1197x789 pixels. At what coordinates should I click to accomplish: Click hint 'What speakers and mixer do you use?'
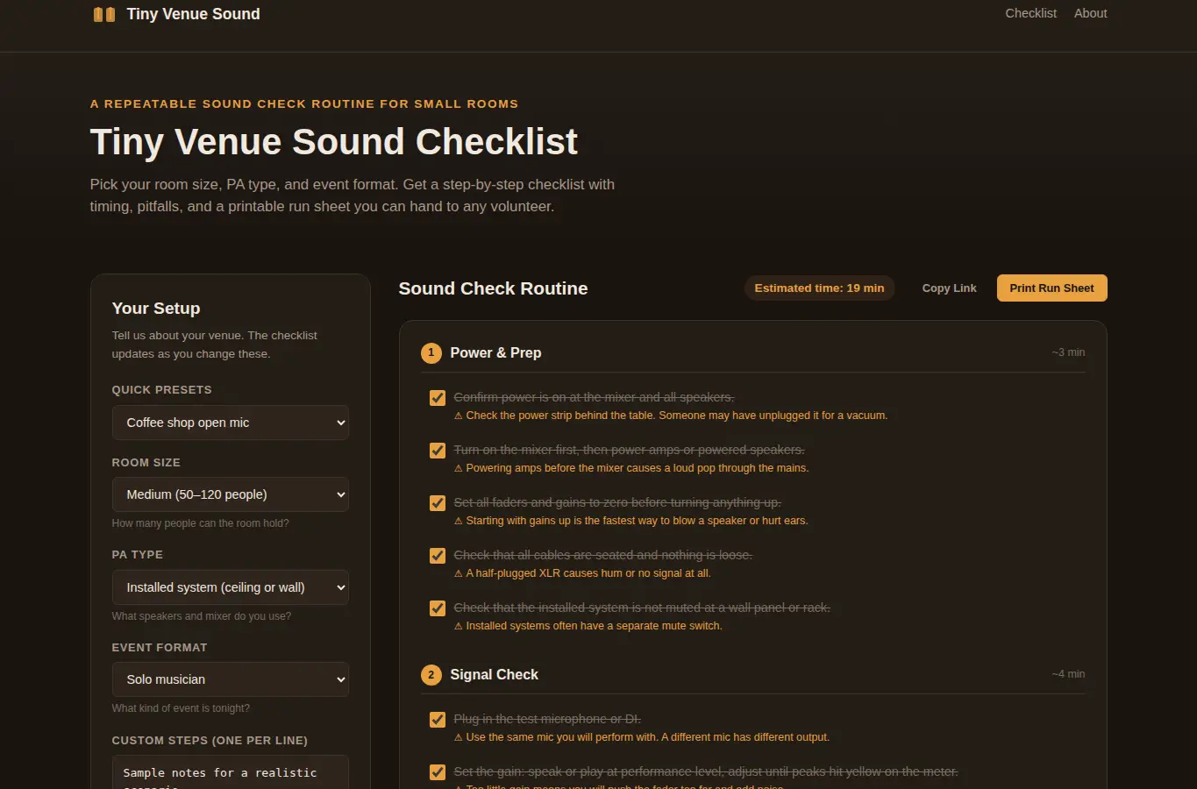[x=202, y=616]
